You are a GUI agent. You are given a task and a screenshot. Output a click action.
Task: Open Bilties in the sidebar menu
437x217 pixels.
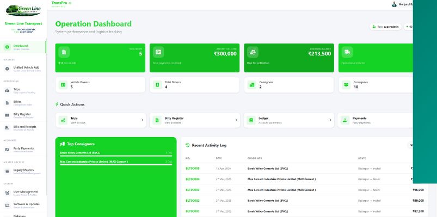tap(23, 103)
